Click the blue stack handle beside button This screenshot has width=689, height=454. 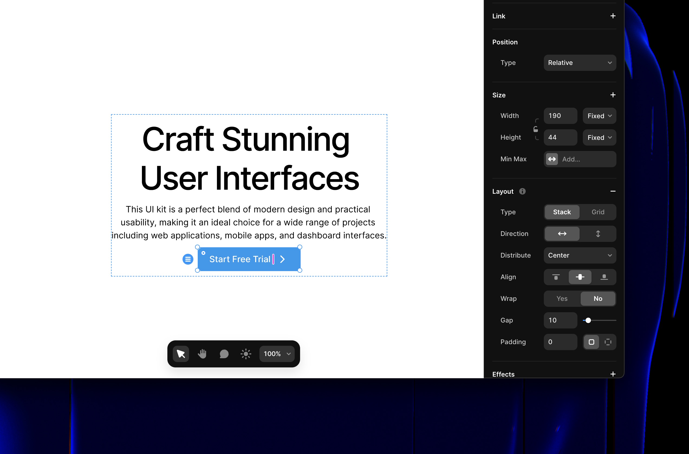coord(188,259)
